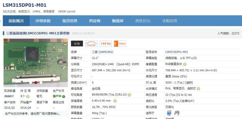The image size is (242, 119).
Task: Click the 3个 supplier count
Action: [x=23, y=96]
